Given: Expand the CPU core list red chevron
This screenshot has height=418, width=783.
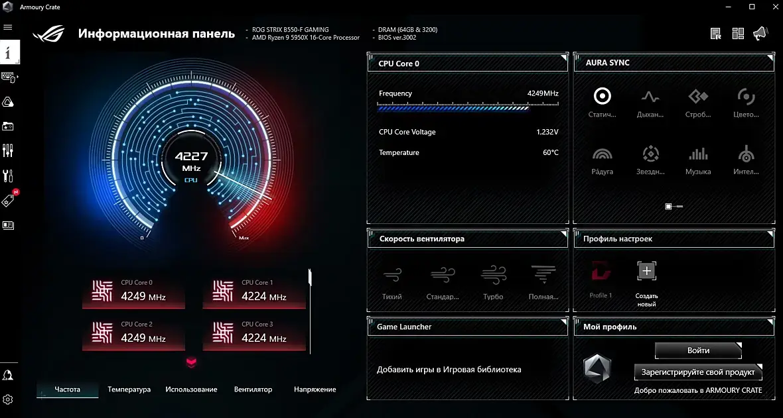Looking at the screenshot, I should [191, 362].
